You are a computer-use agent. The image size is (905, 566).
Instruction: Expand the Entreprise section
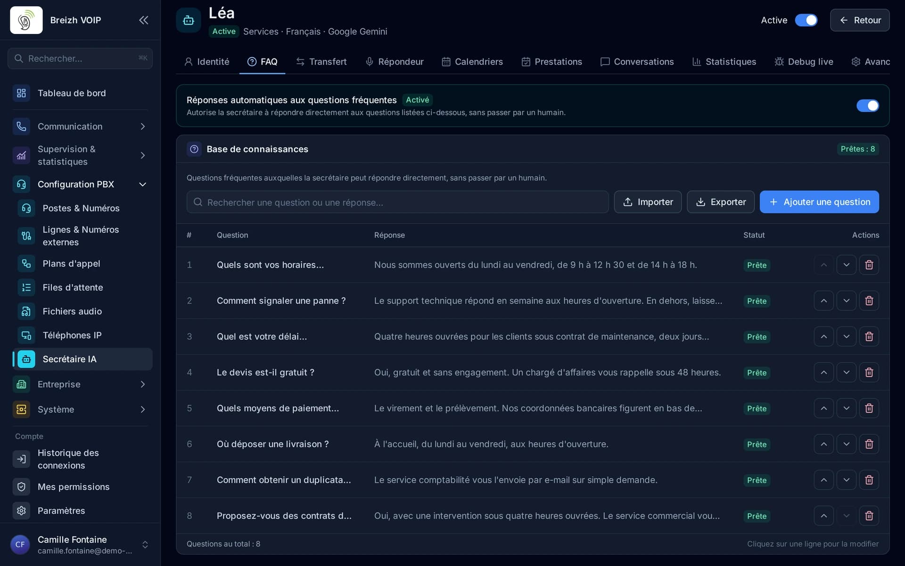click(x=80, y=384)
